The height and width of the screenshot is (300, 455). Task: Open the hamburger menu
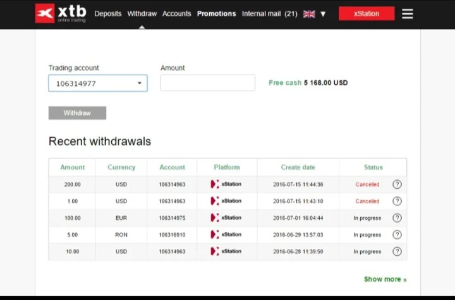click(x=408, y=14)
